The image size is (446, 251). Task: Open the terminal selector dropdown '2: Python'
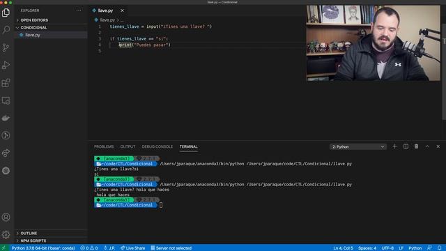coord(358,147)
